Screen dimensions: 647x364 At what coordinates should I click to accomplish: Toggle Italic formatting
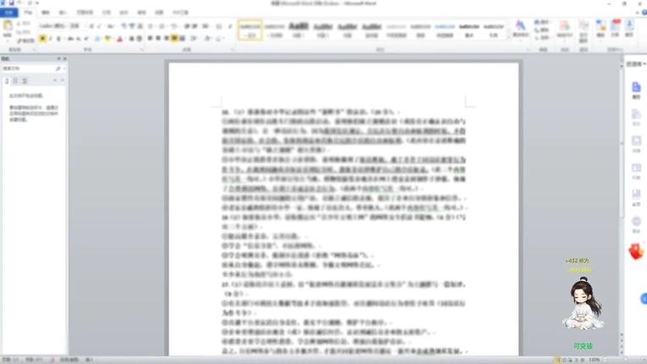[x=50, y=38]
